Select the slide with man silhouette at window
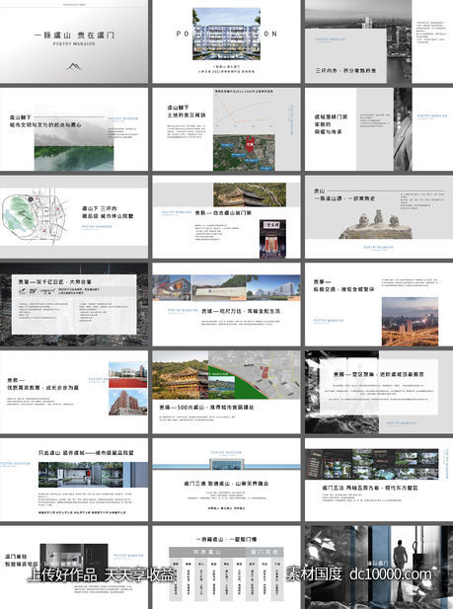The image size is (453, 609). tap(379, 568)
